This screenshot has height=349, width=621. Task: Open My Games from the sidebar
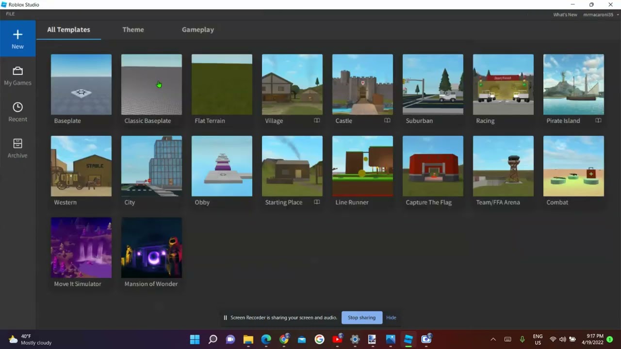[x=17, y=76]
